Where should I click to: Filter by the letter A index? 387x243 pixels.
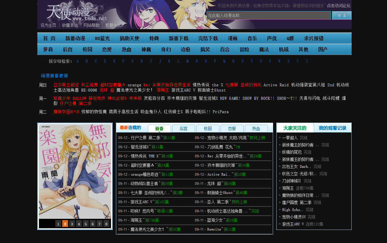coord(78,61)
